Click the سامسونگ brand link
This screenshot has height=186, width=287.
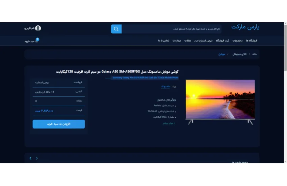click(166, 87)
